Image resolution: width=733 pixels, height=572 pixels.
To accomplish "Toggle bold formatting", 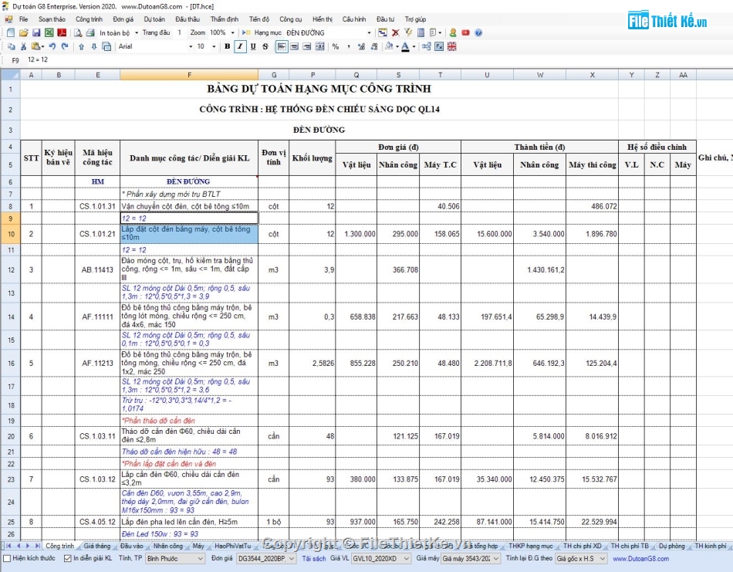I will point(227,46).
